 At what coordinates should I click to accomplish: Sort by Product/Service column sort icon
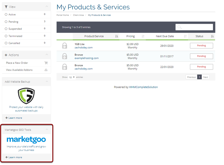click(117, 36)
